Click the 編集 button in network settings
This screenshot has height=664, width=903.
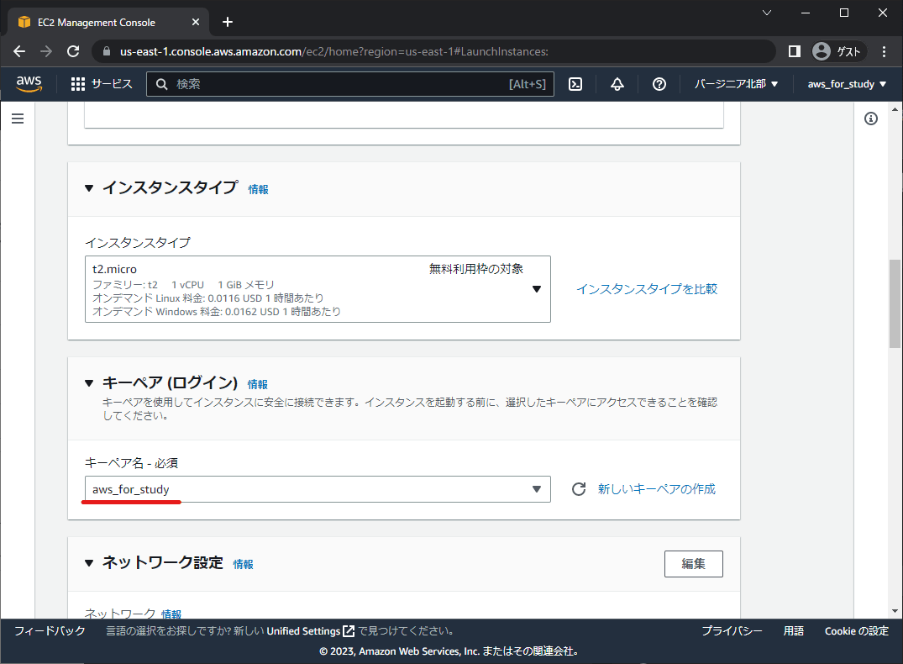693,564
